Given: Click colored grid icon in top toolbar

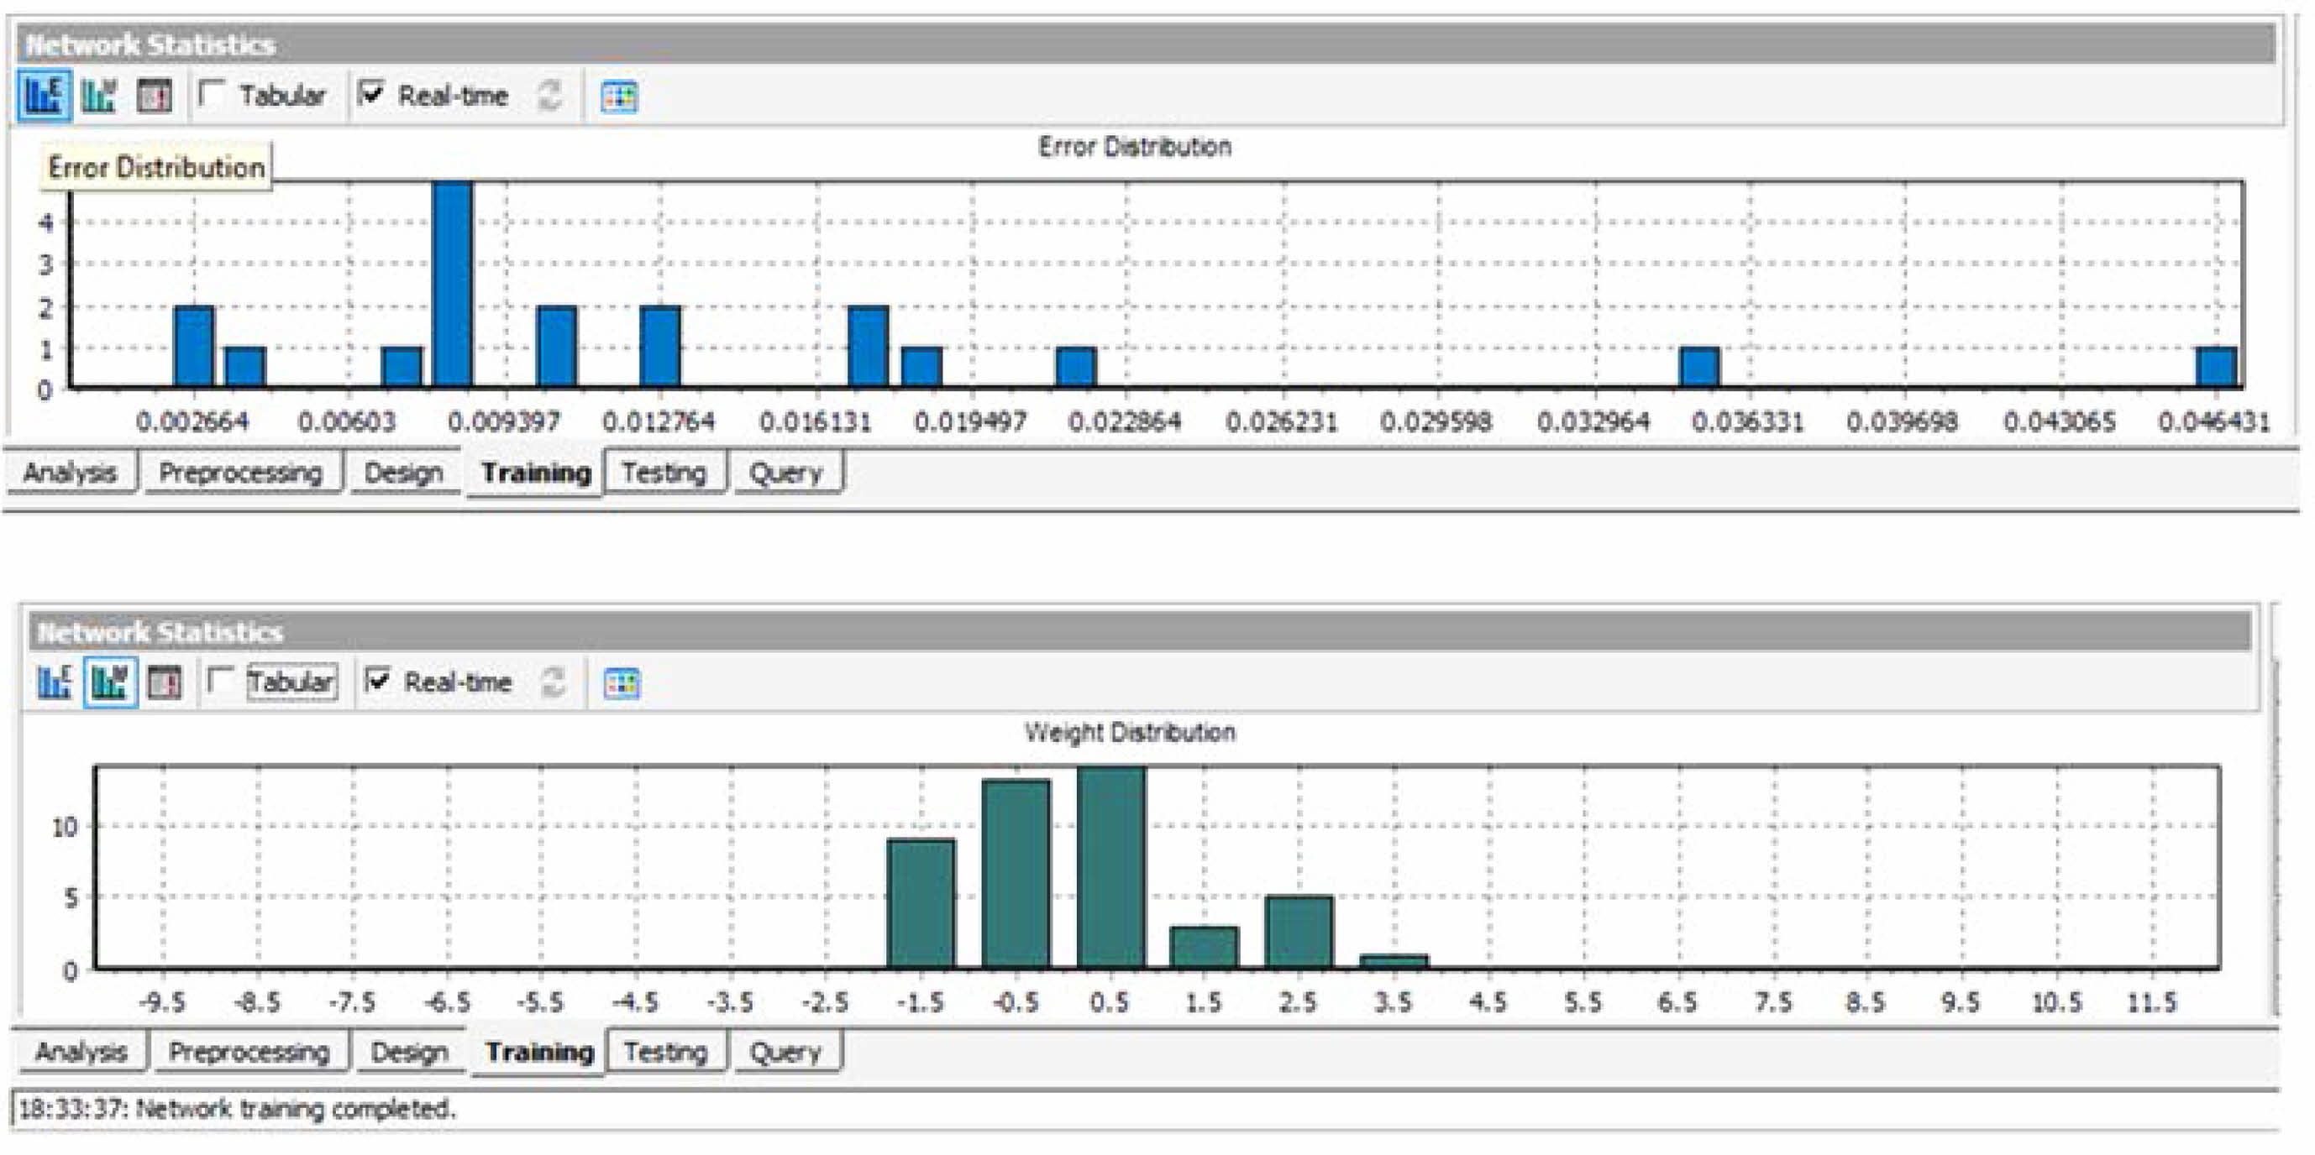Looking at the screenshot, I should [618, 96].
